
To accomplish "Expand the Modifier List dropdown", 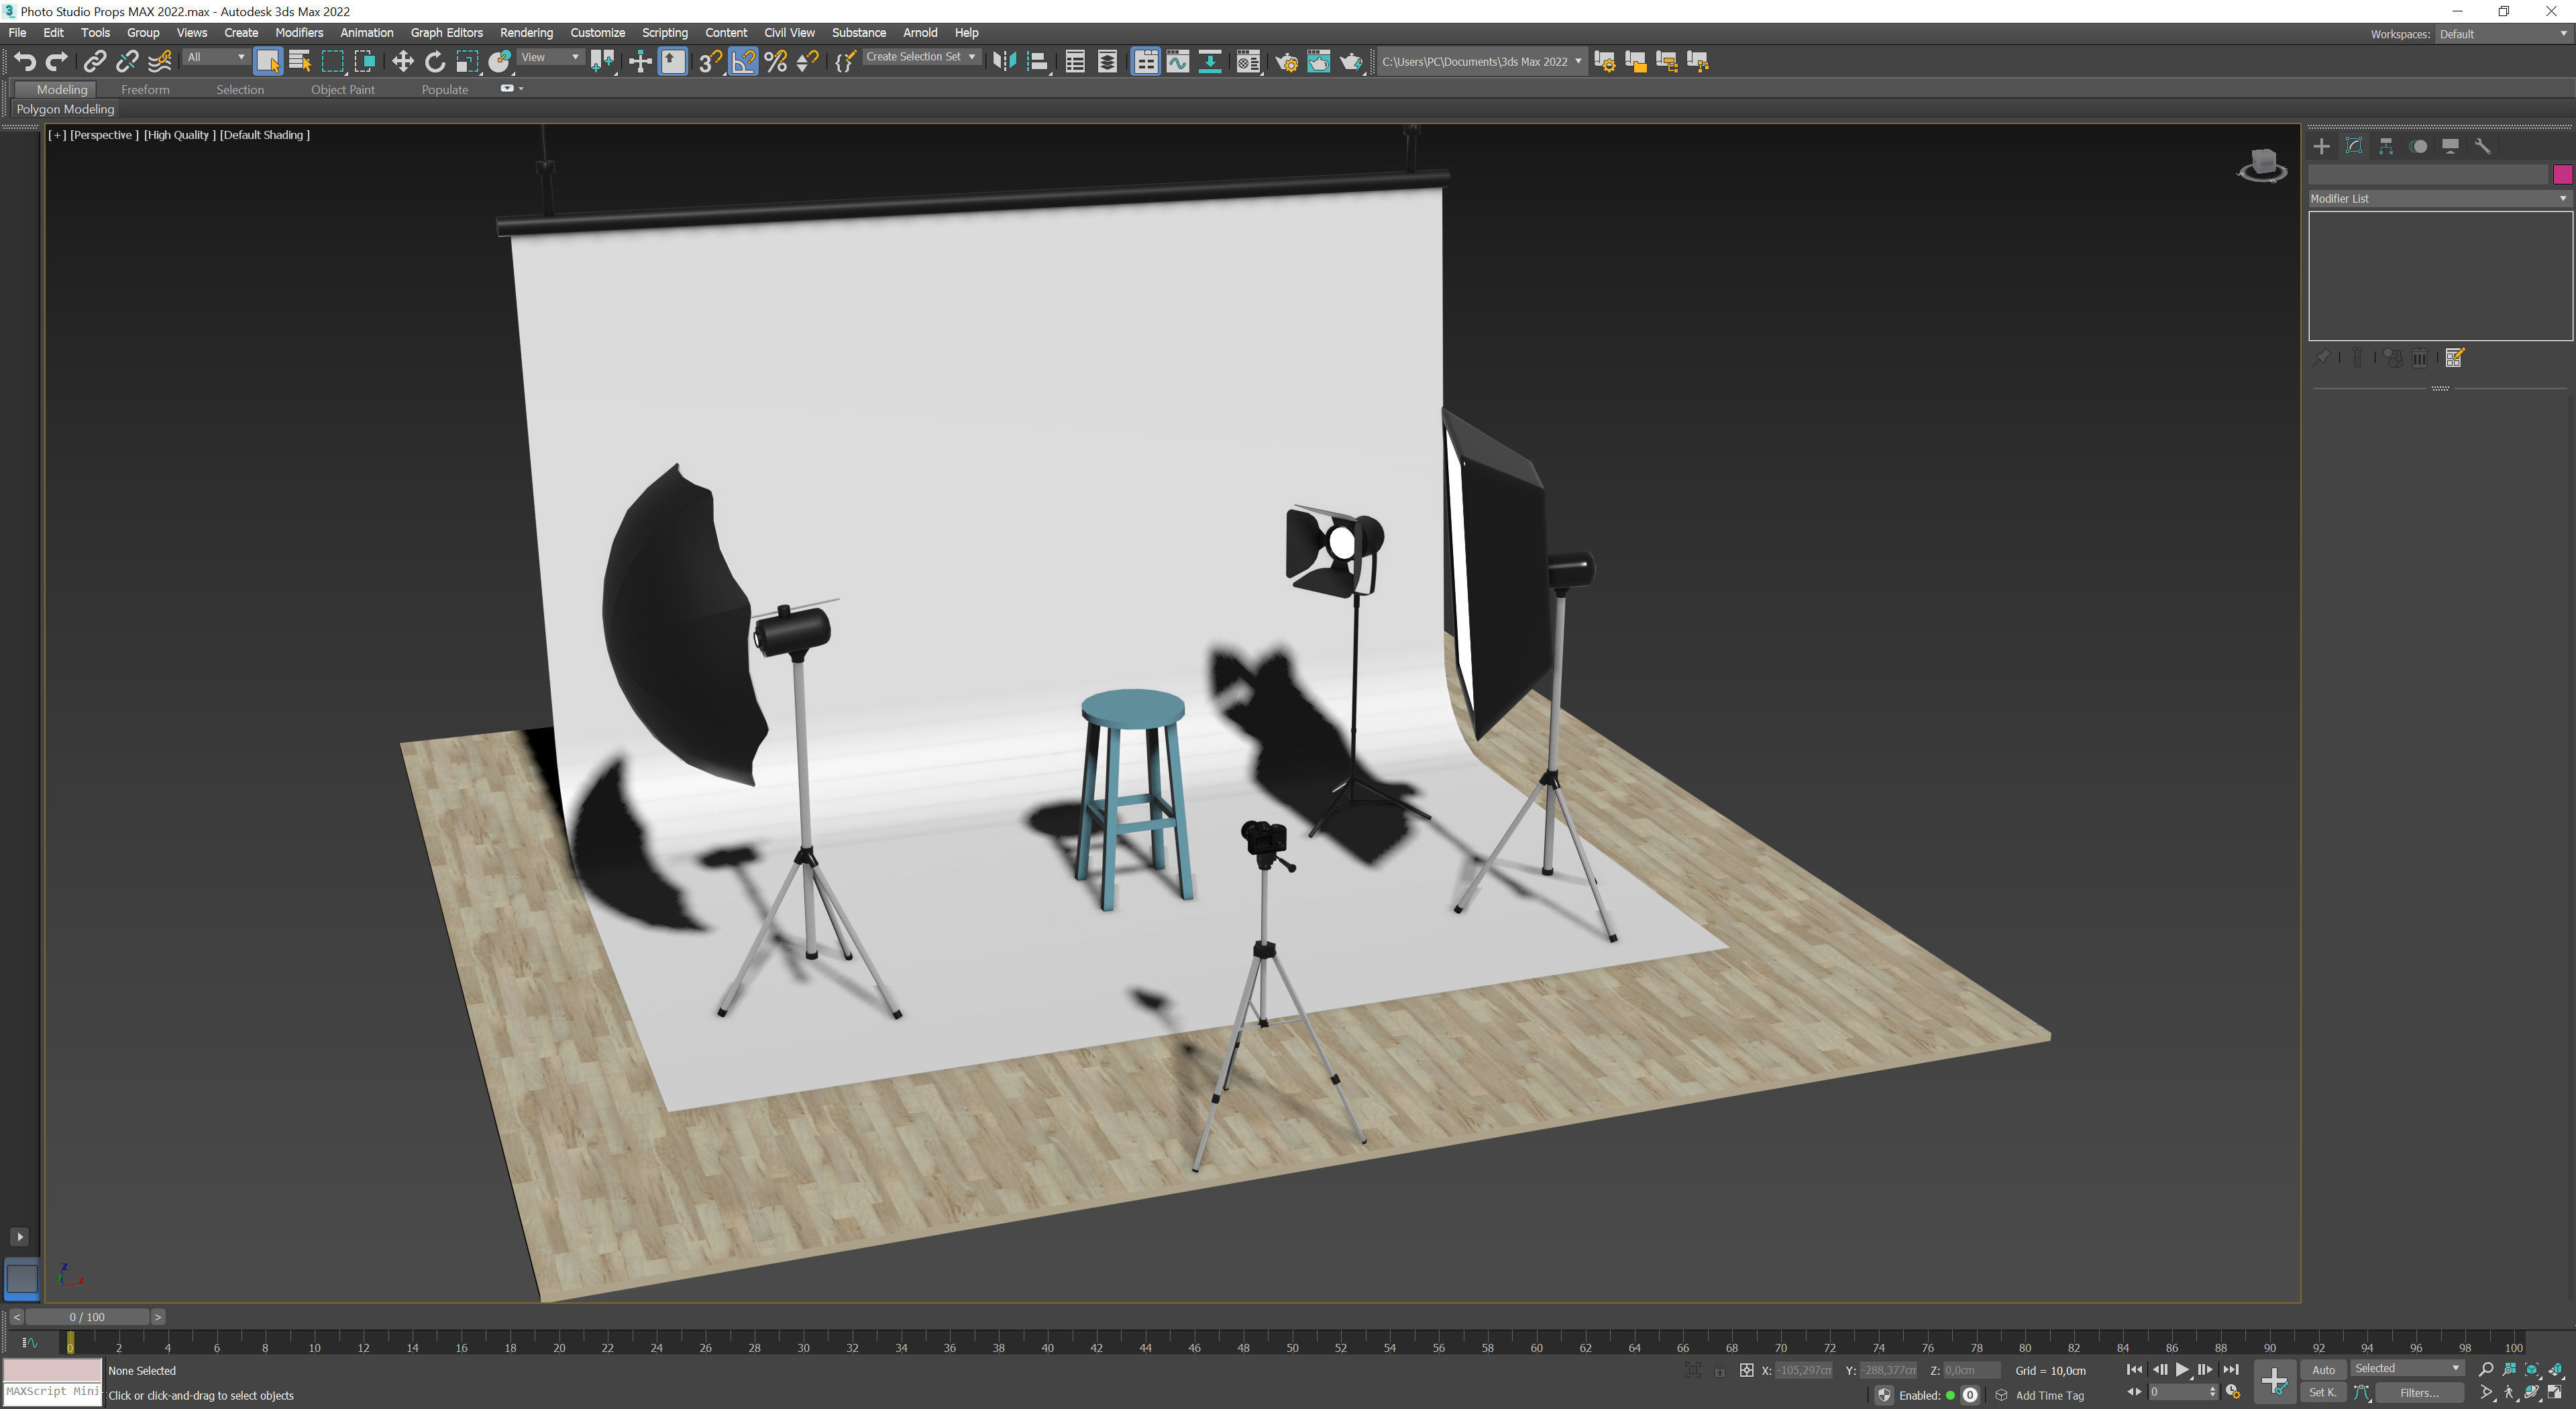I will coord(2439,199).
